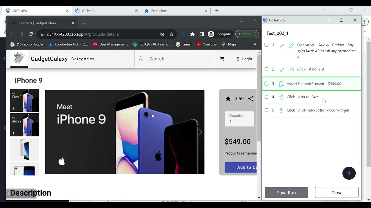Click the site lock icon in address bar
371x208 pixels.
[x=42, y=34]
